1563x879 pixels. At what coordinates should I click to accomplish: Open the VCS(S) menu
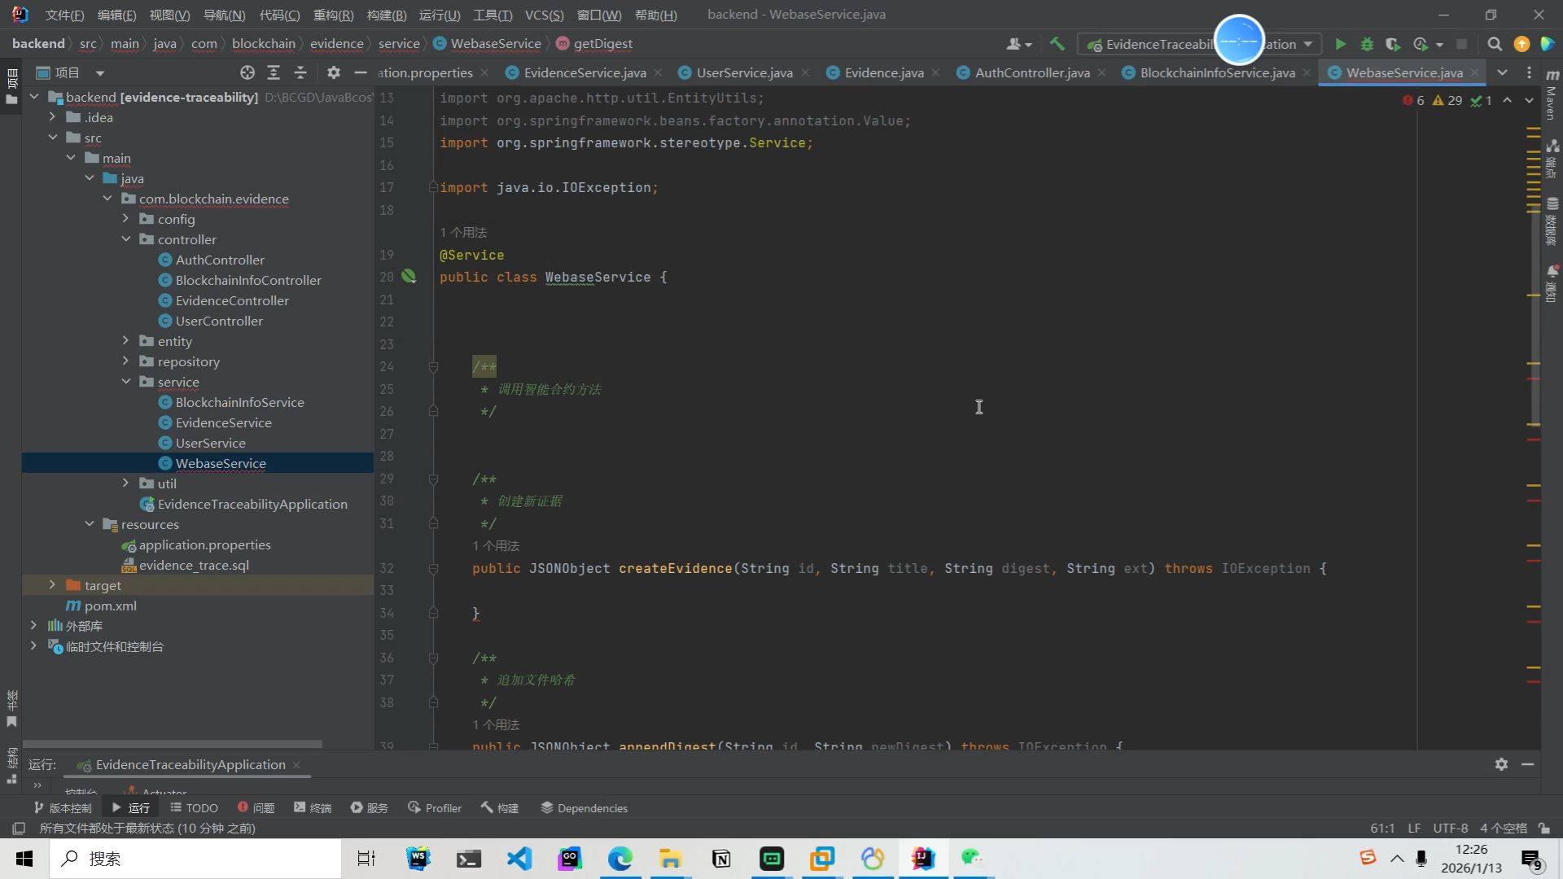[x=544, y=15]
